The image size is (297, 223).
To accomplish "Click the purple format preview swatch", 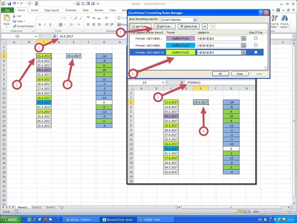I will [181, 38].
